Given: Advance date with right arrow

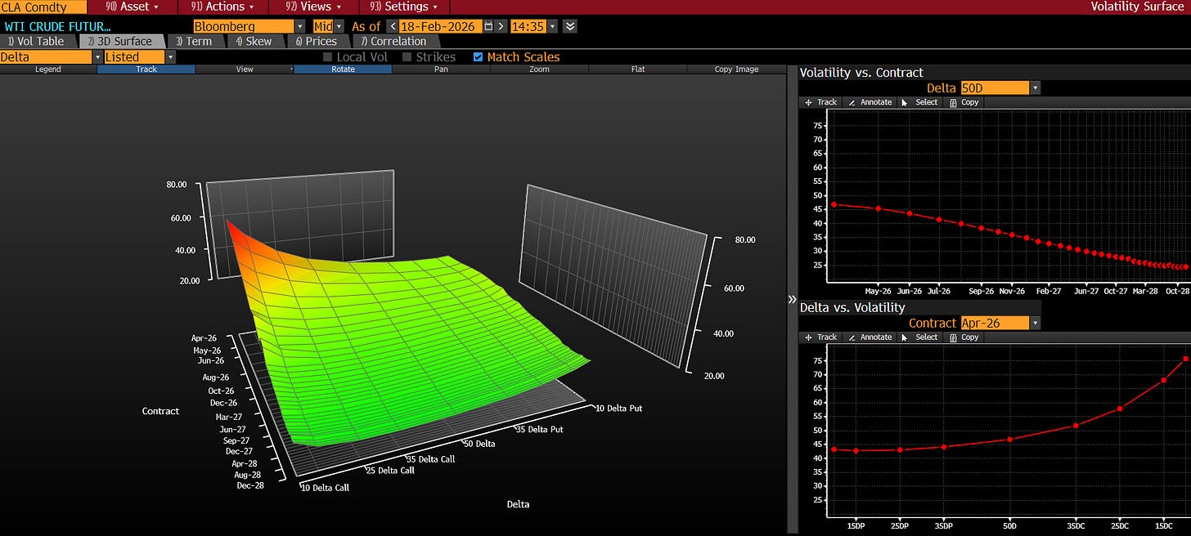Looking at the screenshot, I should pyautogui.click(x=501, y=26).
